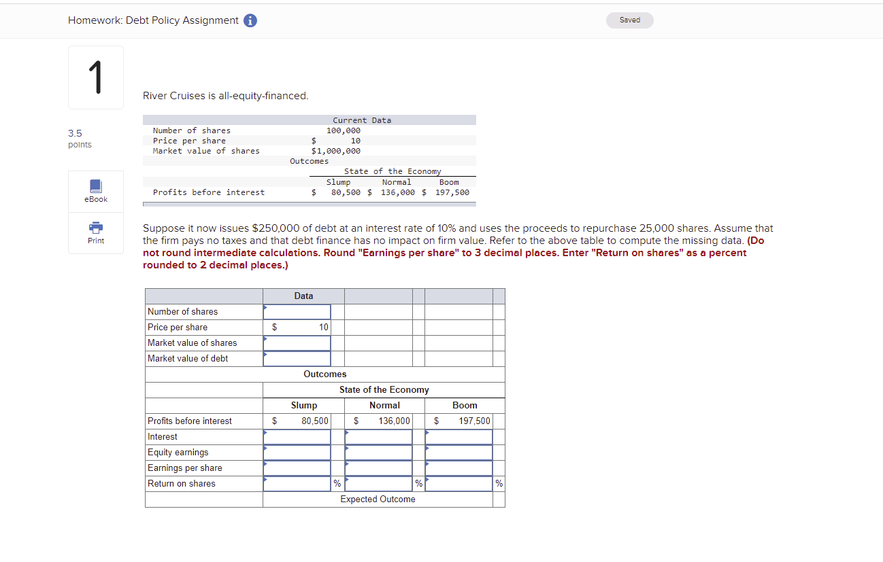Click the Market value of shares input

click(297, 343)
